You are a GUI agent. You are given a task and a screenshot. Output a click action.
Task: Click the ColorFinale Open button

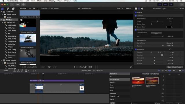point(156,33)
